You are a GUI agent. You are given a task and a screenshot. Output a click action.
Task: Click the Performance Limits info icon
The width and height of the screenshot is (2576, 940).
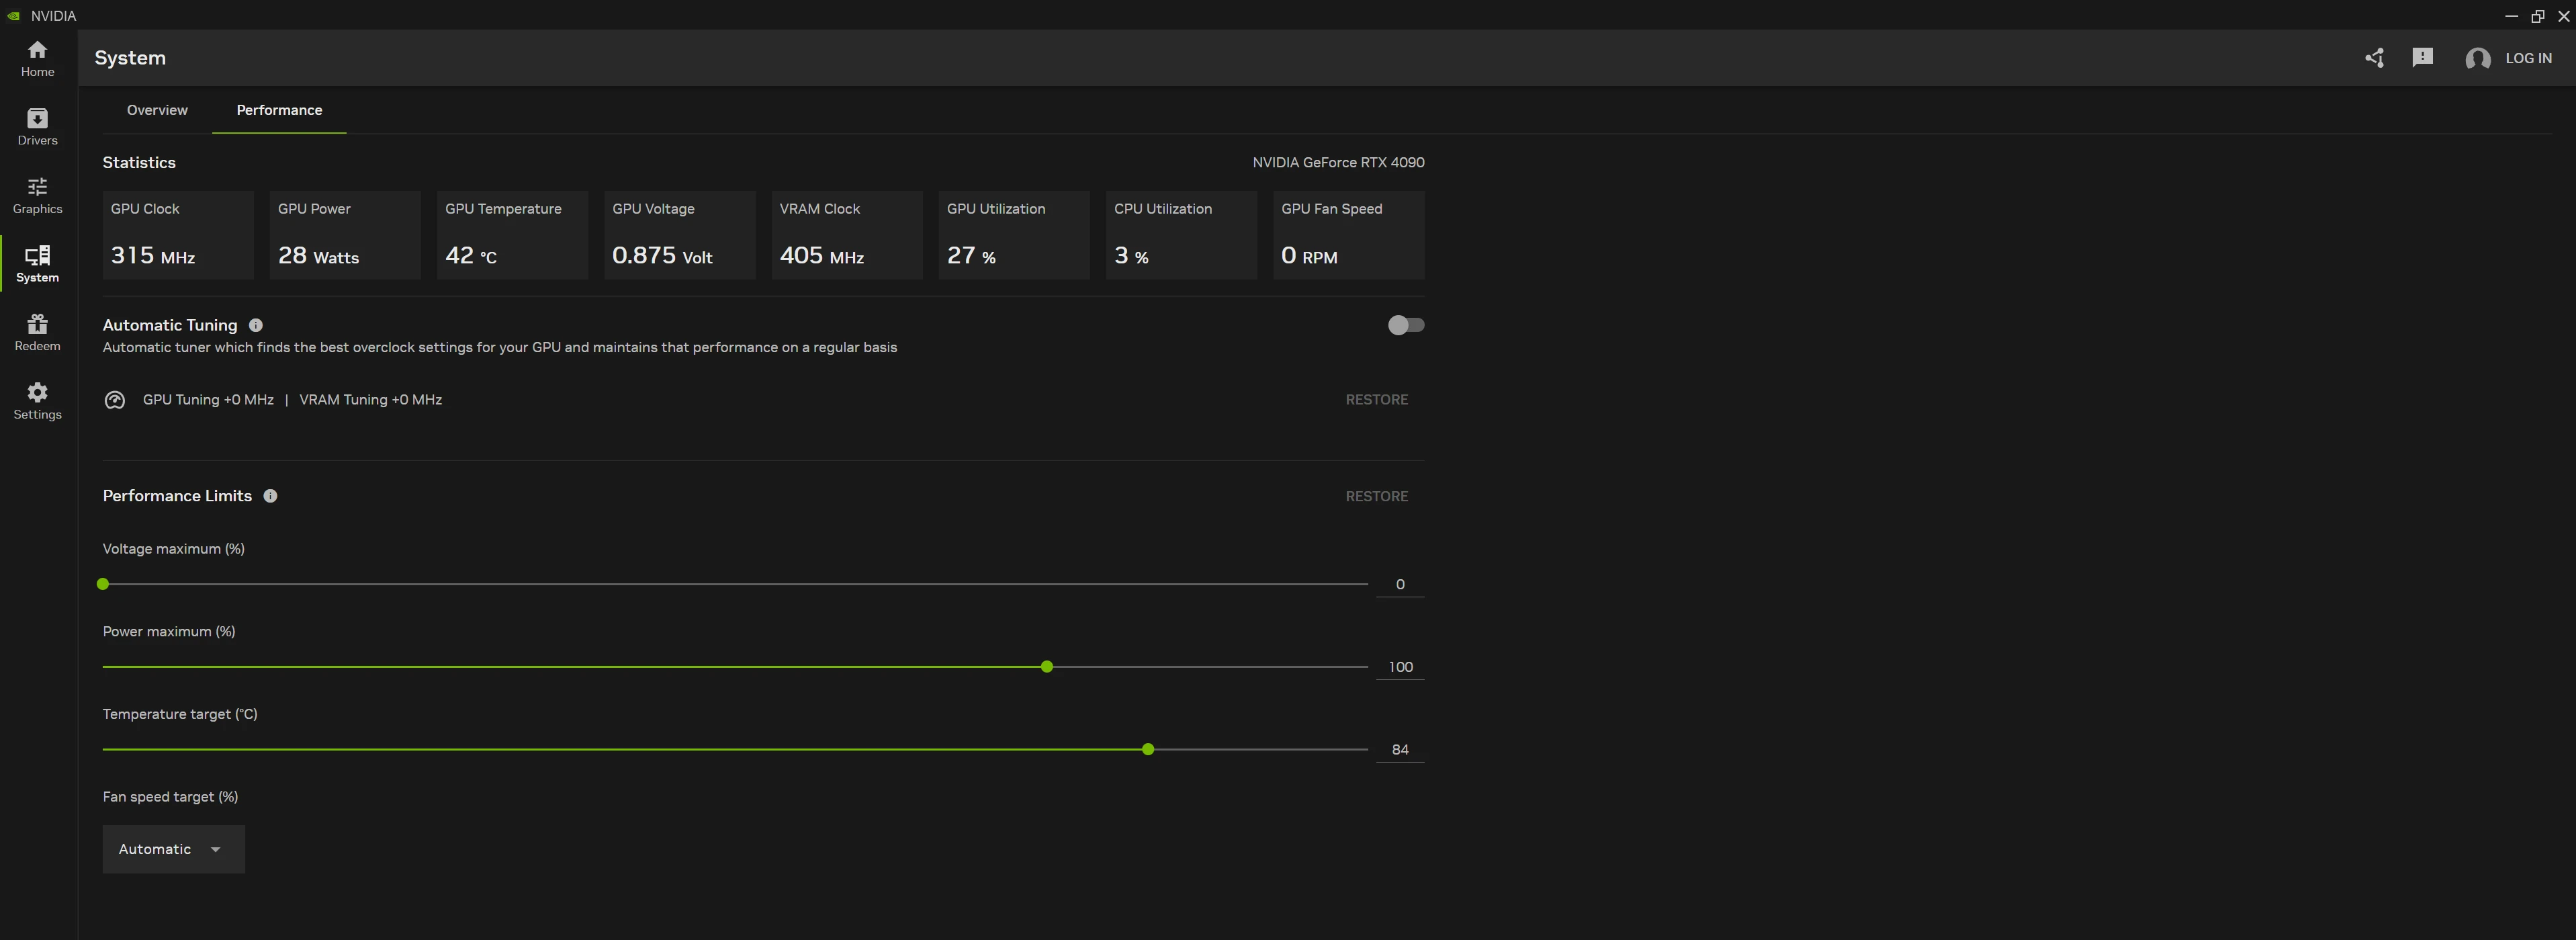tap(270, 496)
